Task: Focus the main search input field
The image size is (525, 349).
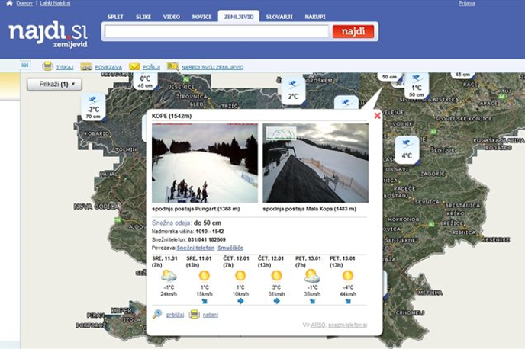Action: click(x=217, y=31)
